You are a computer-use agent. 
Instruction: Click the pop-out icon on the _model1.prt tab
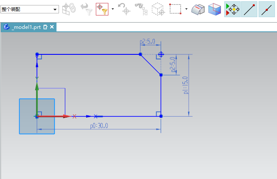point(46,27)
